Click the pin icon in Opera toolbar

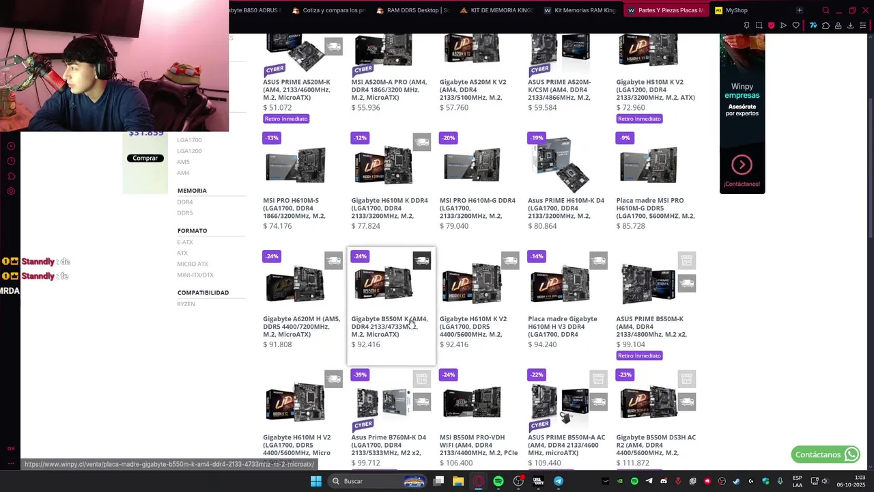pos(746,25)
